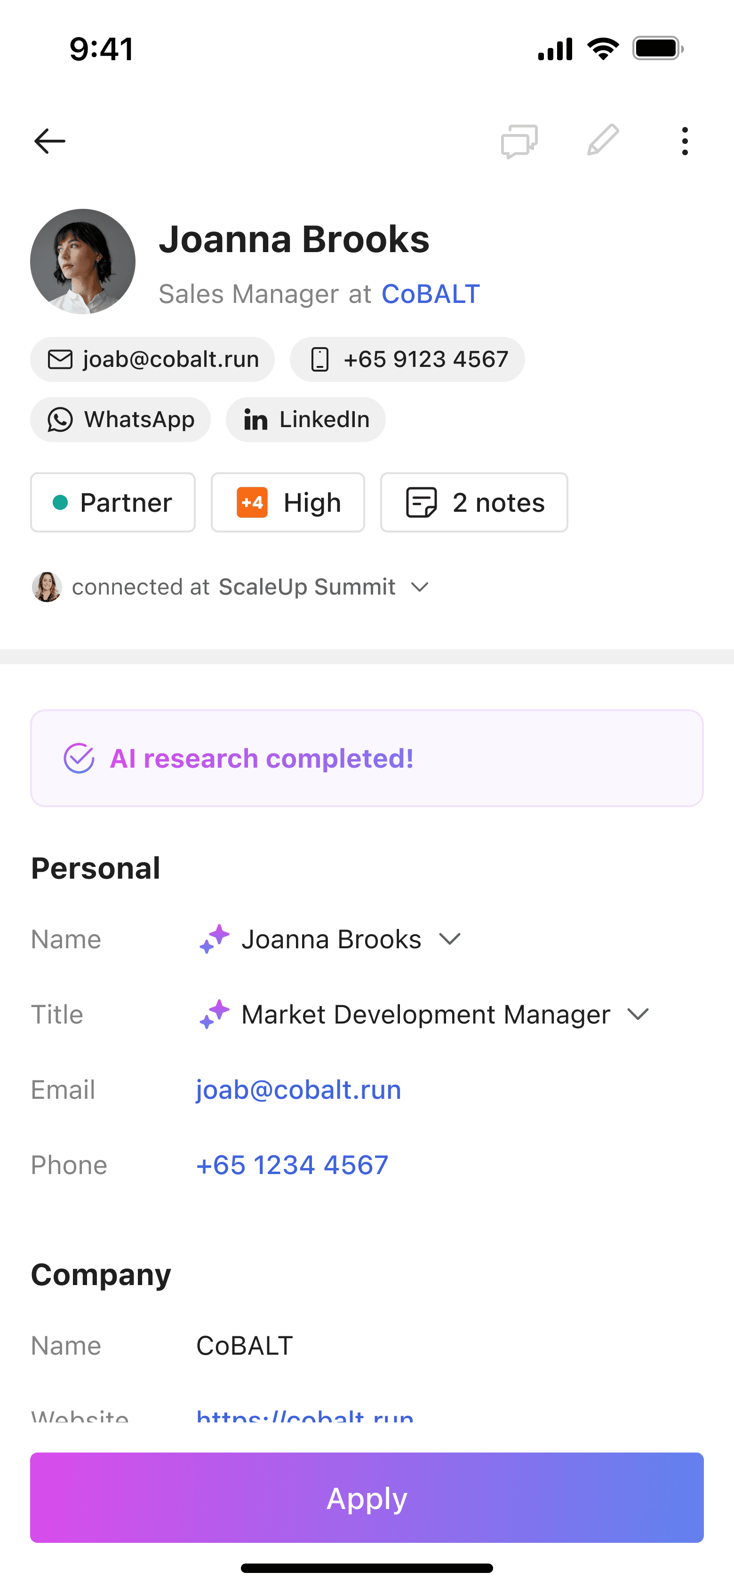Tap the LinkedIn logo icon

coord(255,420)
